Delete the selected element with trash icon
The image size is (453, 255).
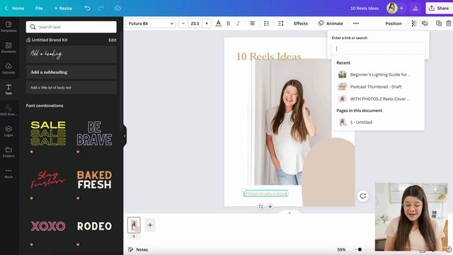[448, 23]
